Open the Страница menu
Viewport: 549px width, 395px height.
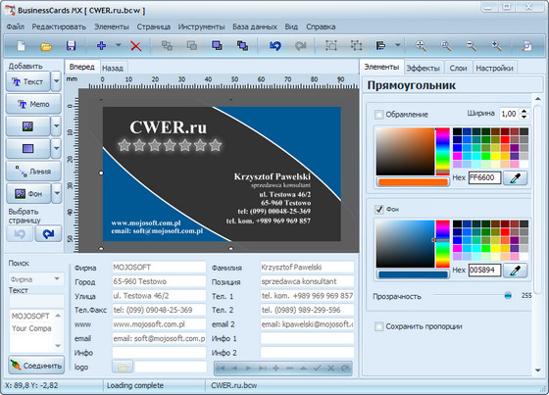pos(154,26)
